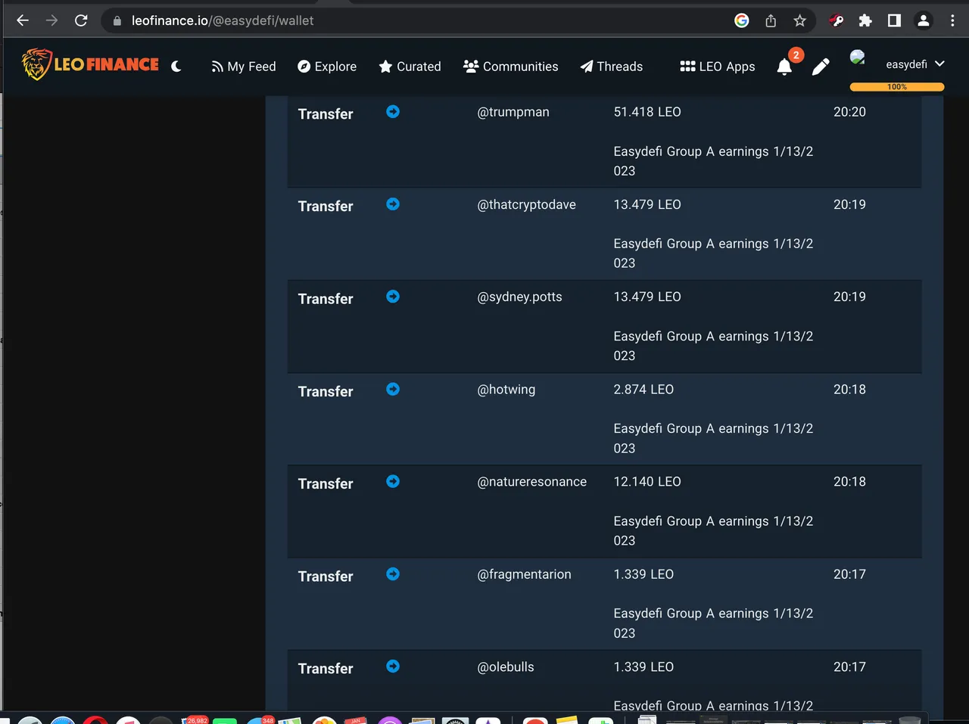
Task: Open notifications bell
Action: (x=785, y=67)
